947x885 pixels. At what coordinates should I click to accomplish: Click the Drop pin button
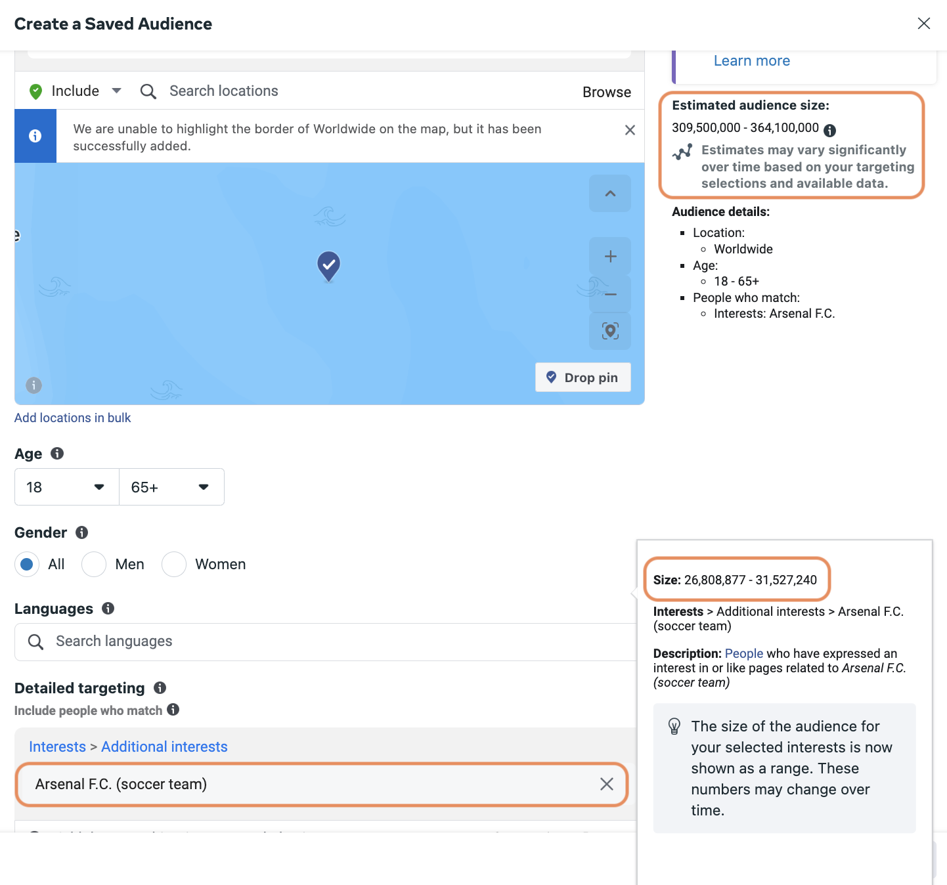583,378
